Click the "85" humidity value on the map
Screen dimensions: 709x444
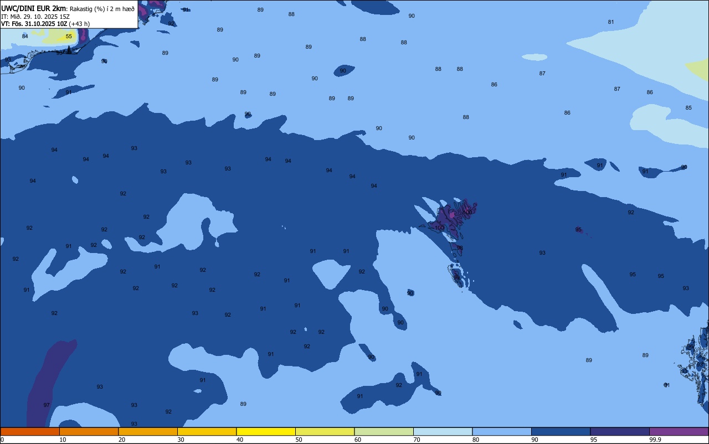tap(689, 108)
